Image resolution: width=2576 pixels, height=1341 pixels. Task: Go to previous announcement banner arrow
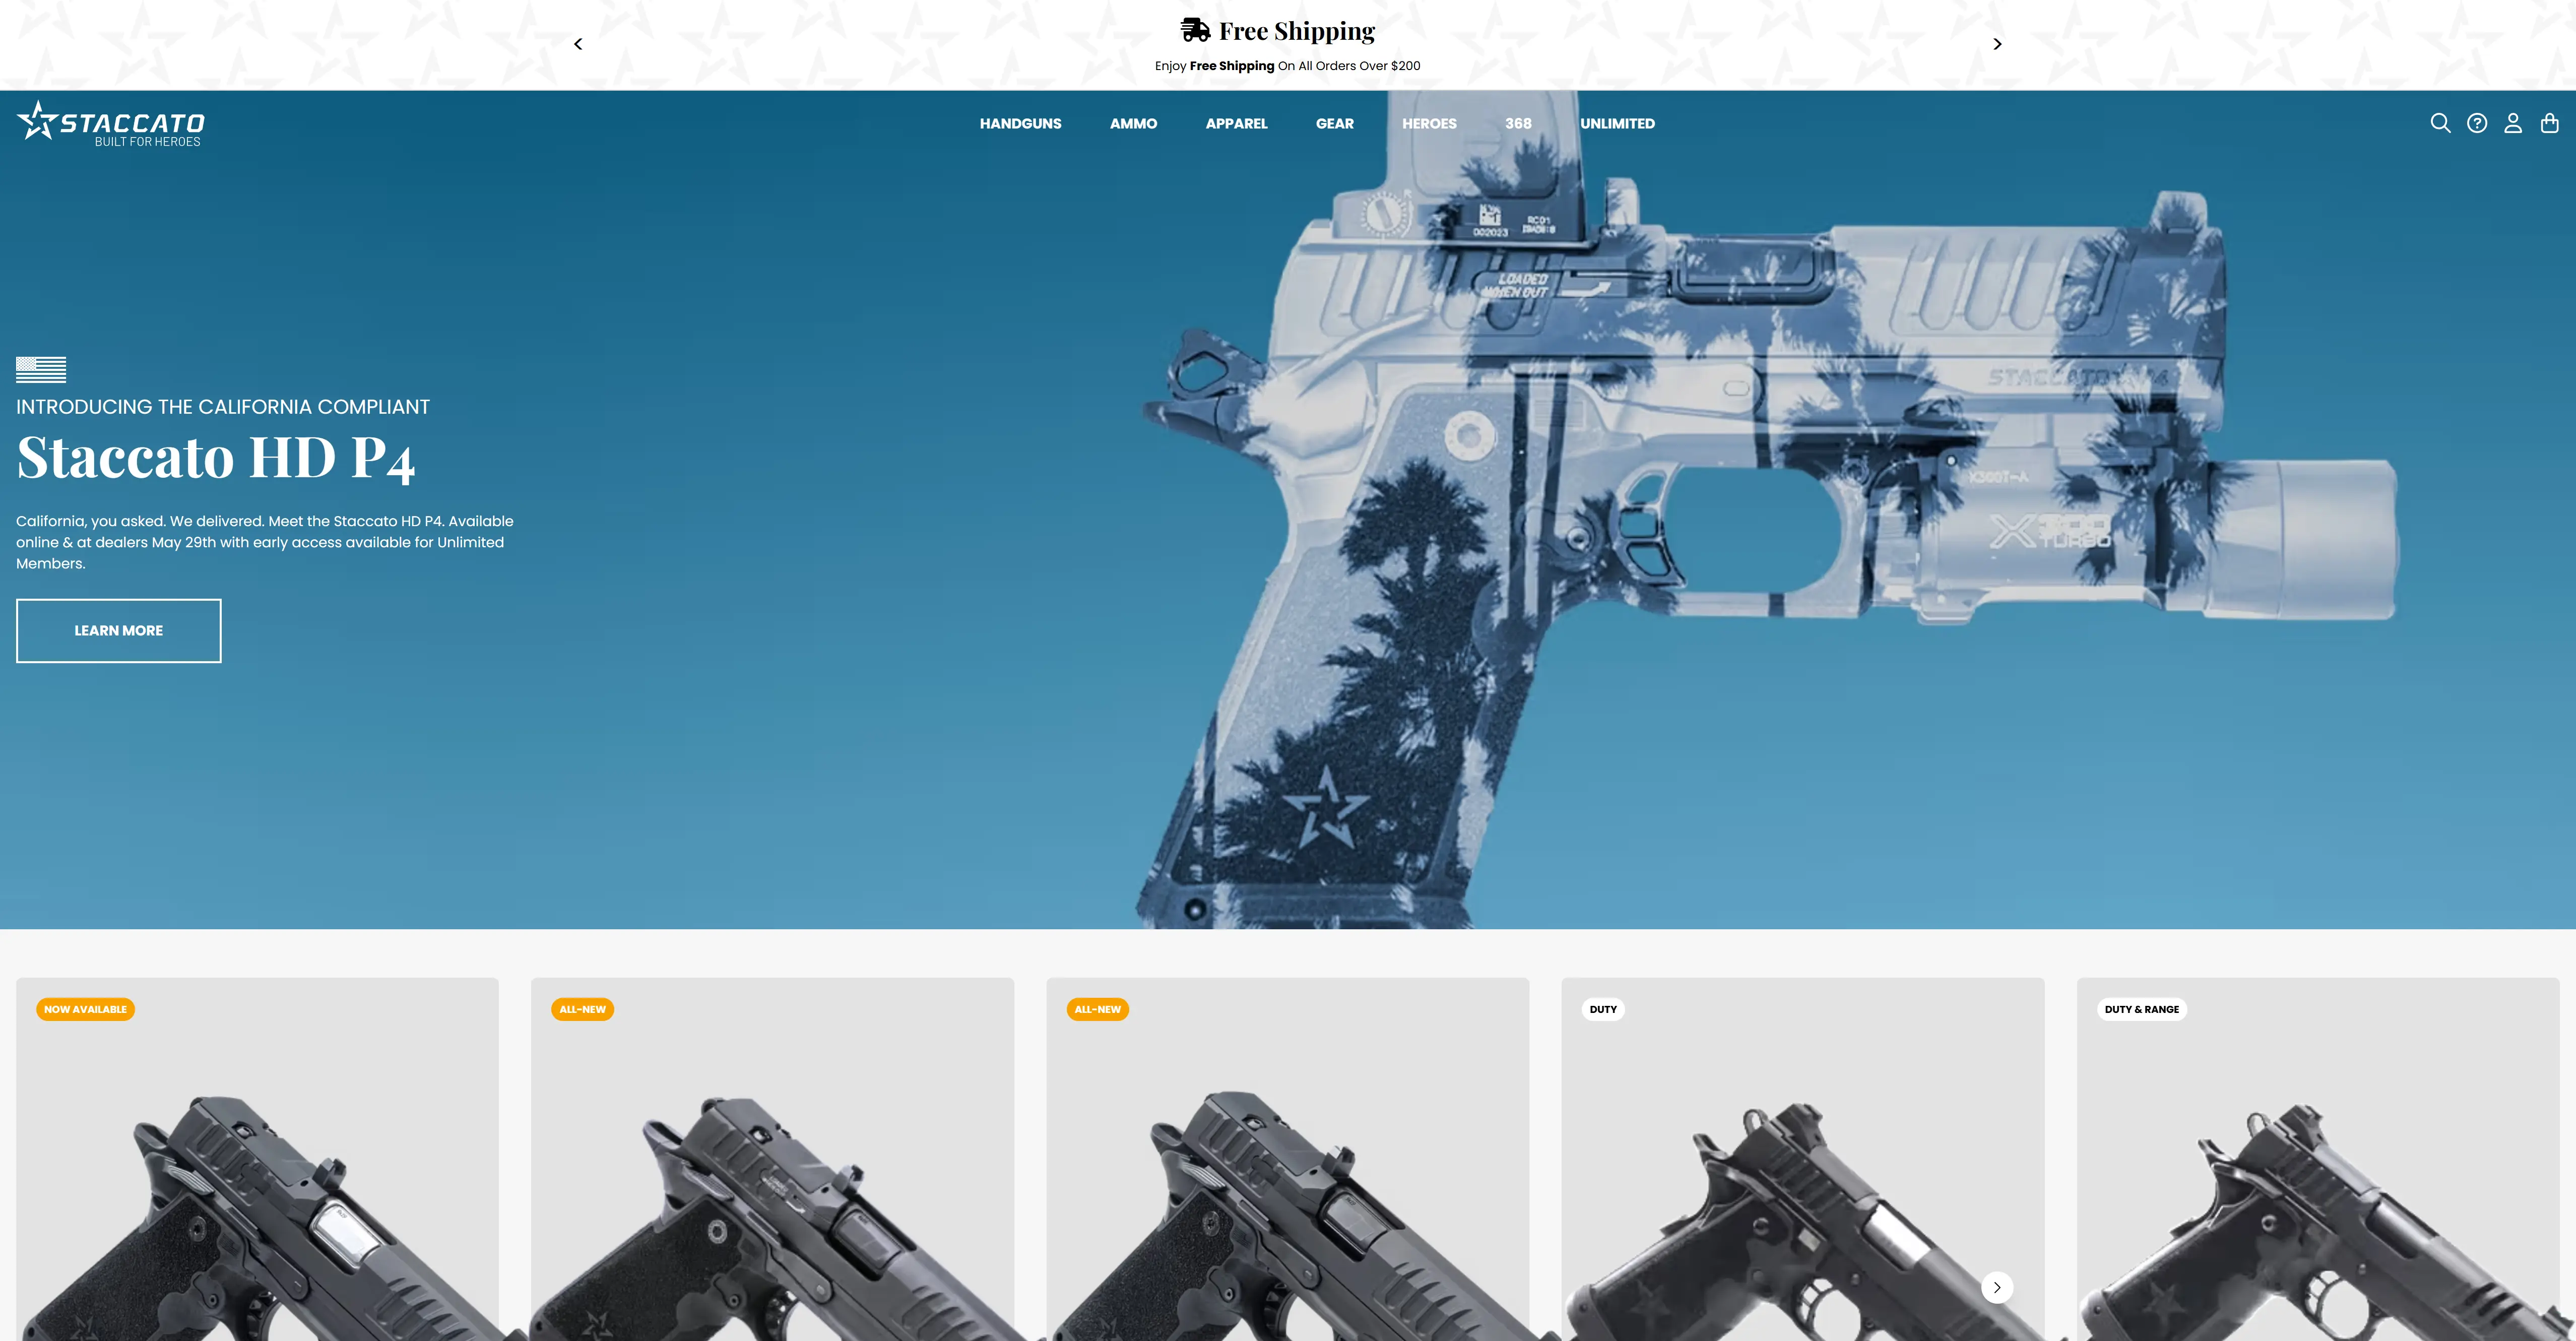(x=578, y=44)
